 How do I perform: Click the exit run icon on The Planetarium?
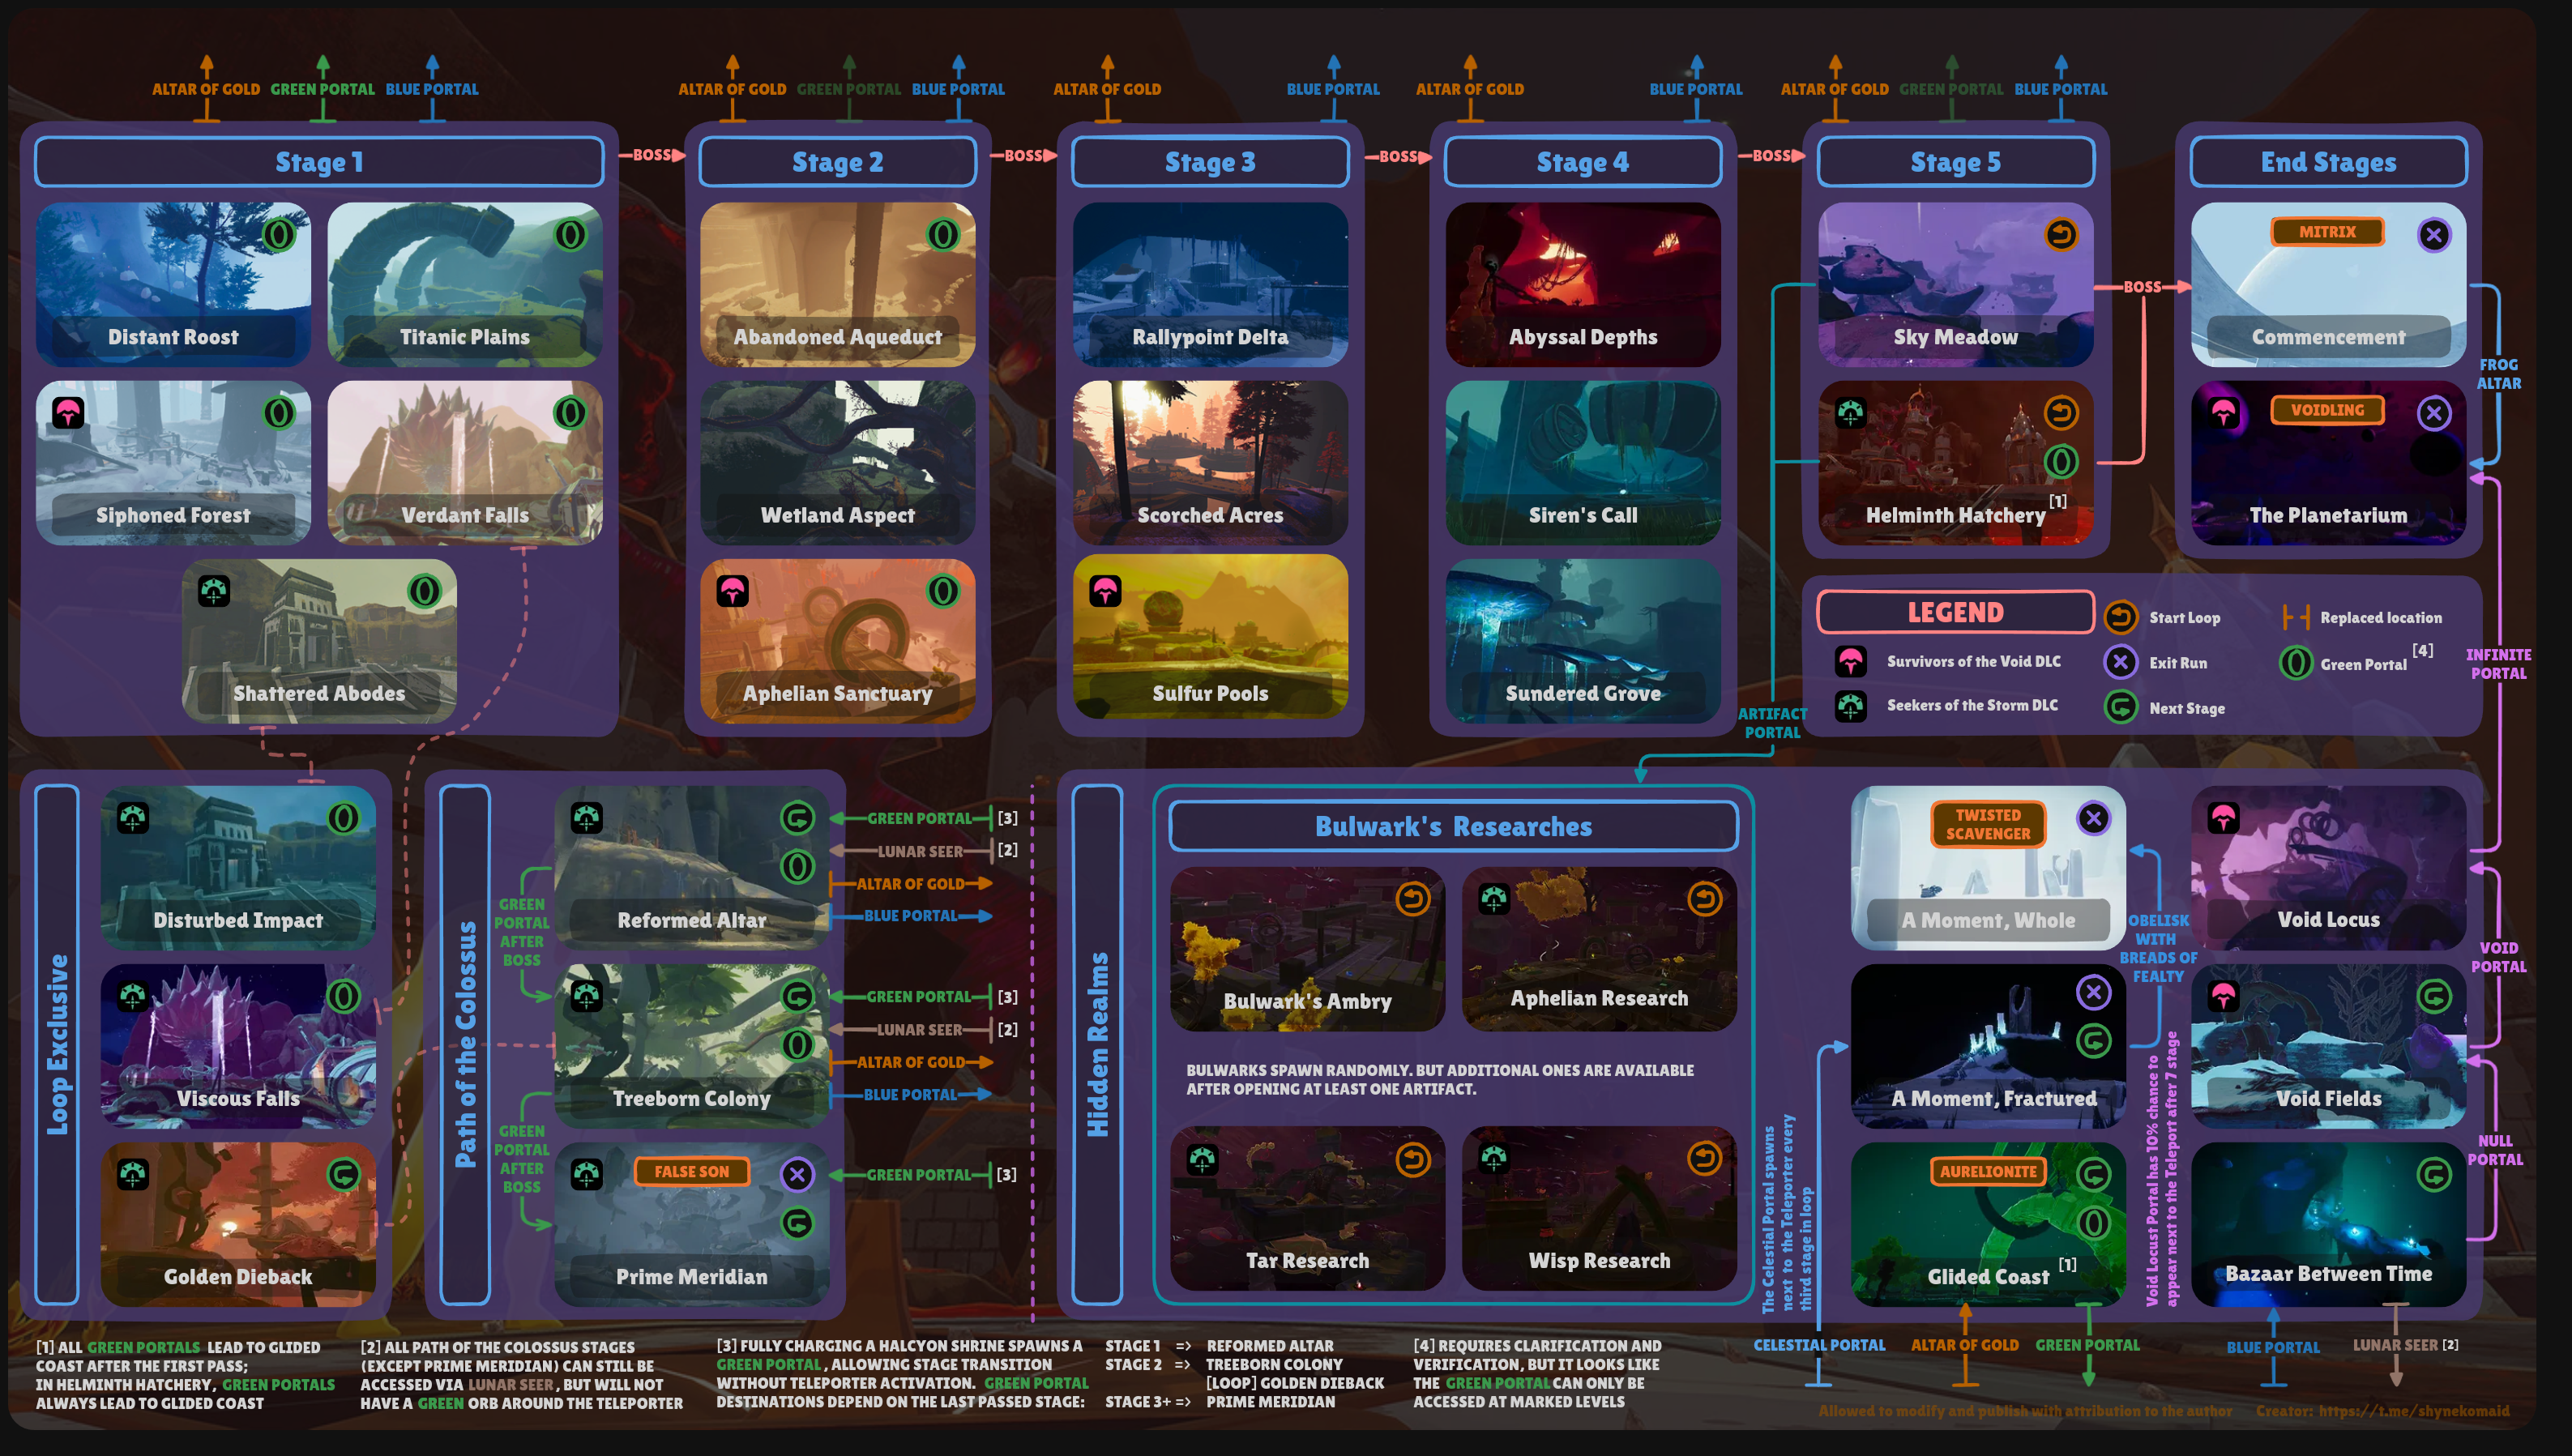click(2434, 412)
